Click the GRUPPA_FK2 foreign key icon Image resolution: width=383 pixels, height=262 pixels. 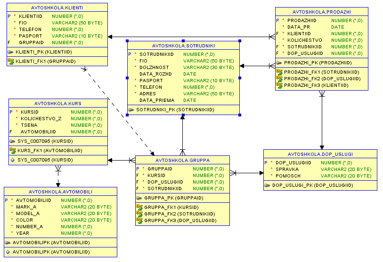139,214
